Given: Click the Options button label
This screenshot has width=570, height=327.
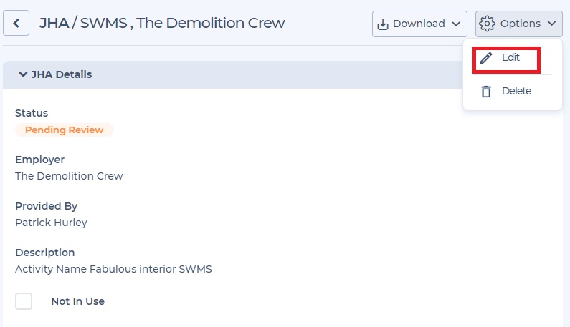Looking at the screenshot, I should click(521, 24).
